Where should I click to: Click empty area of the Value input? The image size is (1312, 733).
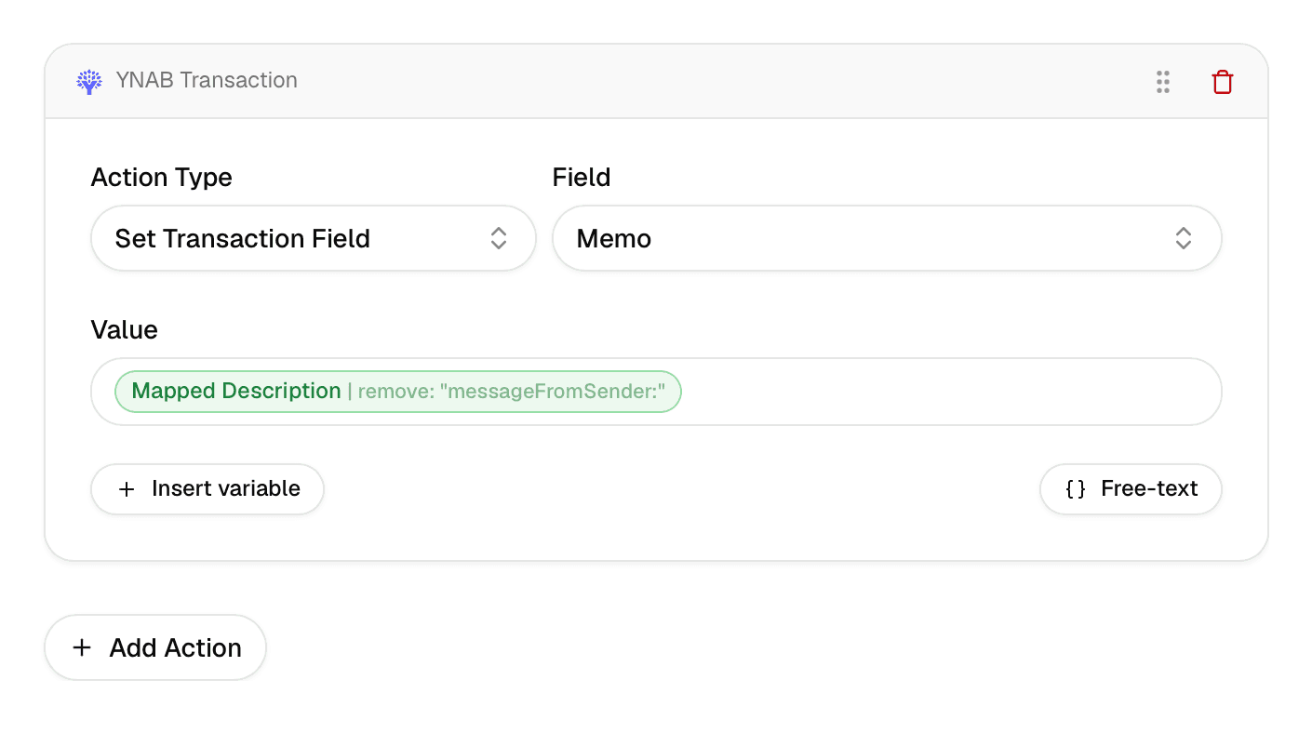tap(949, 392)
